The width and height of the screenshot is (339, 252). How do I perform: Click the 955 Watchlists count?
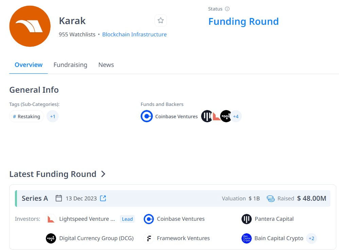(77, 34)
